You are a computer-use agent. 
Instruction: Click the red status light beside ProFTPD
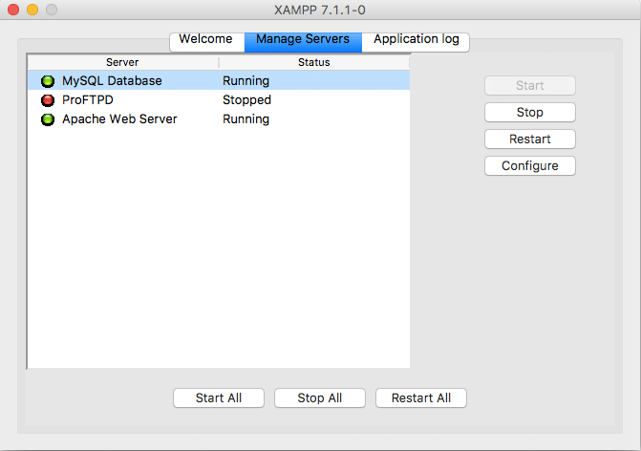pos(48,100)
